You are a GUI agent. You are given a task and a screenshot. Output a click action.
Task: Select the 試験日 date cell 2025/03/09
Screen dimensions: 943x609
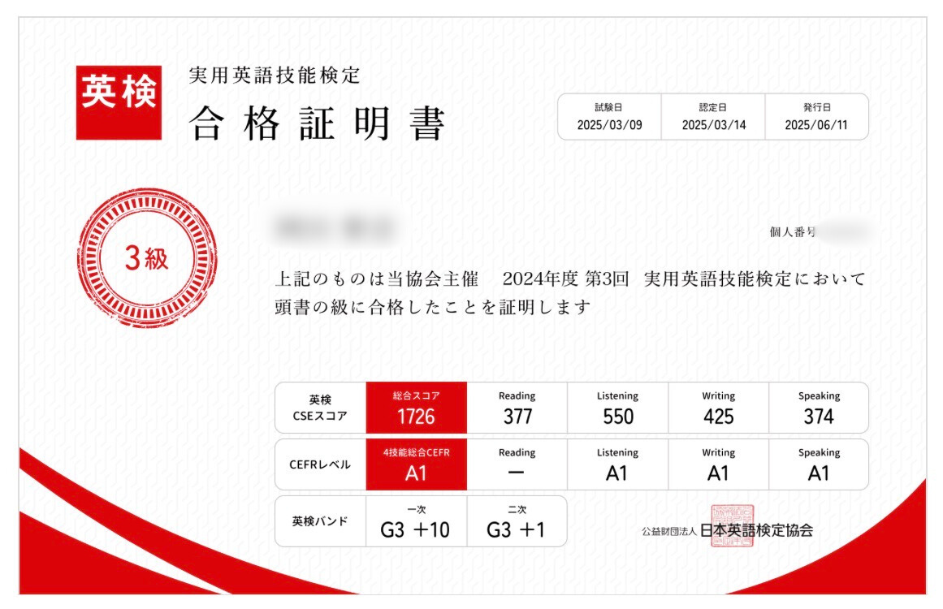point(609,117)
